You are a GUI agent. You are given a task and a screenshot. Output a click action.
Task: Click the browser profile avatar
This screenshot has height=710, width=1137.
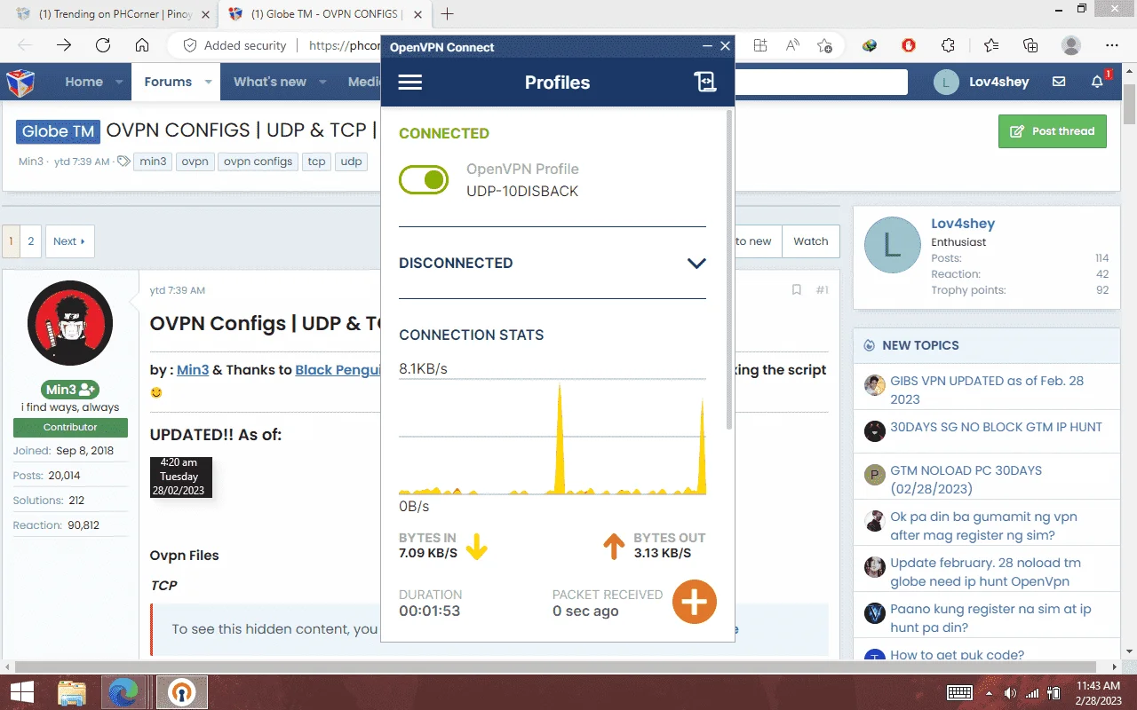coord(1071,45)
